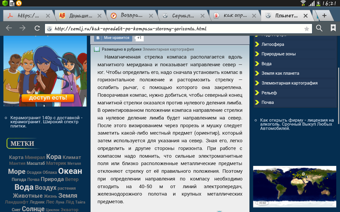Open search with the magnifier icon
This screenshot has width=340, height=212.
pos(319,28)
